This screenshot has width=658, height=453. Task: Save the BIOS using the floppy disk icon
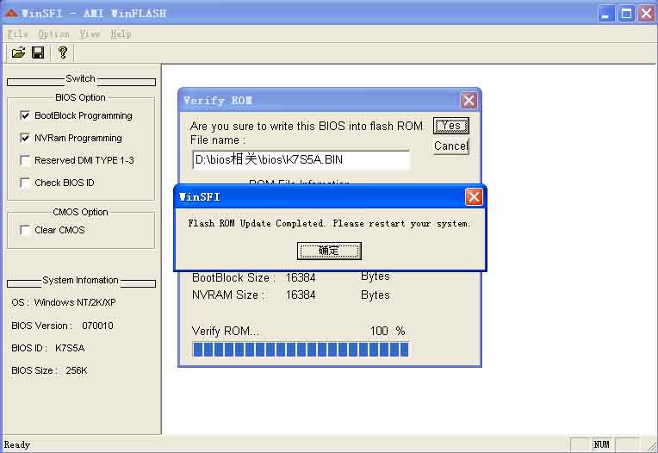tap(38, 53)
